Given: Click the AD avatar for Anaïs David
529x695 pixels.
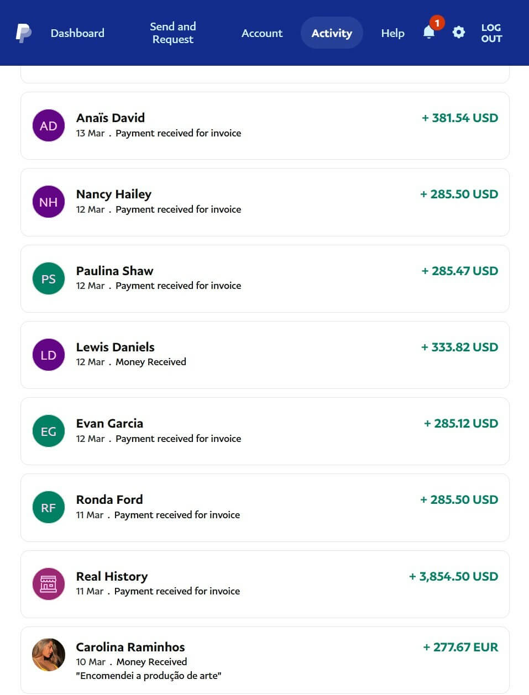Looking at the screenshot, I should pyautogui.click(x=49, y=125).
